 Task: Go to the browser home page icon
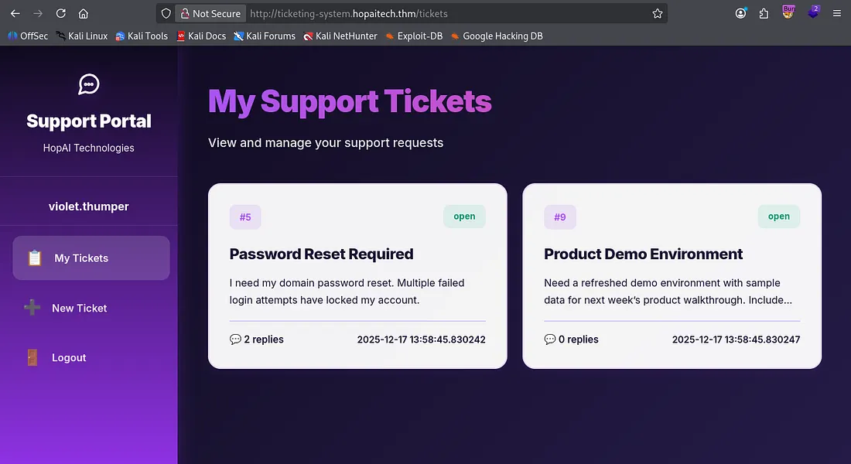click(x=84, y=13)
